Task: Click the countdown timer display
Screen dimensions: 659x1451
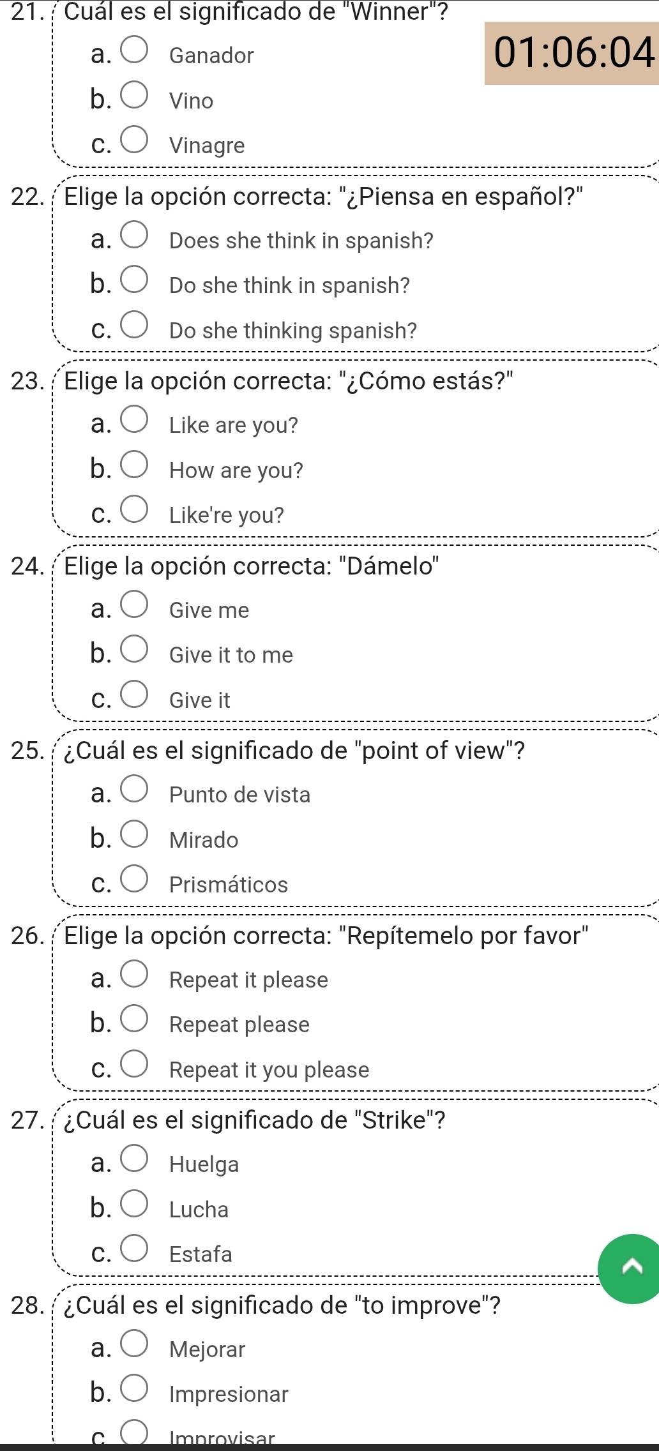Action: coord(572,53)
